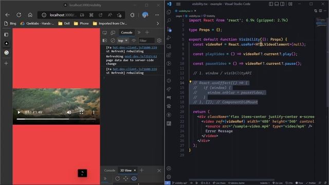The width and height of the screenshot is (329, 185).
Task: Customize VS Code layout
Action: click(290, 4)
